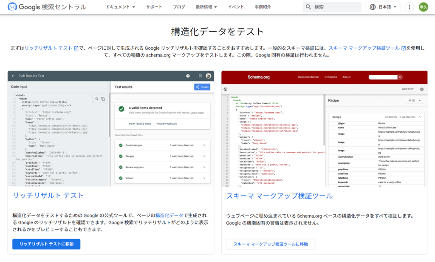Click the 検索 search field

332,7
